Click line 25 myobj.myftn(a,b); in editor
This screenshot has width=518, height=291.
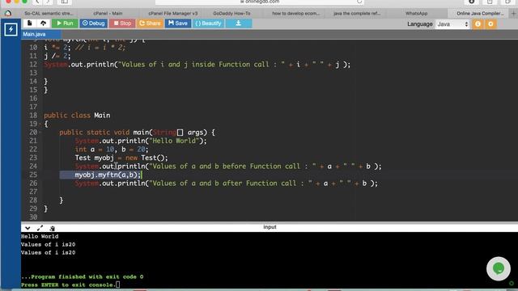pos(108,175)
